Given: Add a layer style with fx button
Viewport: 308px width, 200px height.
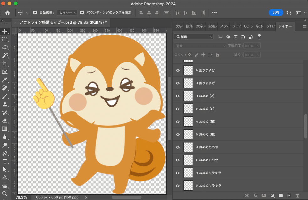Looking at the screenshot, I should (255, 195).
